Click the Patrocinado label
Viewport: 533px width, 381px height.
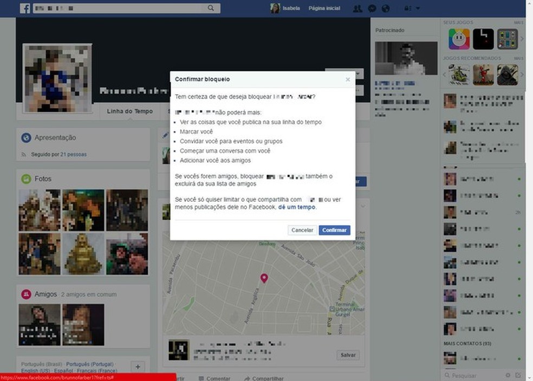click(390, 30)
